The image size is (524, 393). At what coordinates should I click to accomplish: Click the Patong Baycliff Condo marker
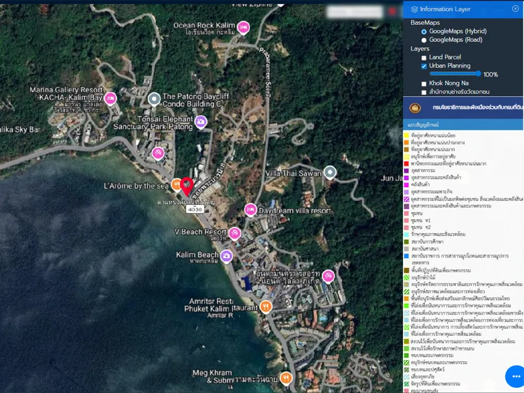click(154, 99)
